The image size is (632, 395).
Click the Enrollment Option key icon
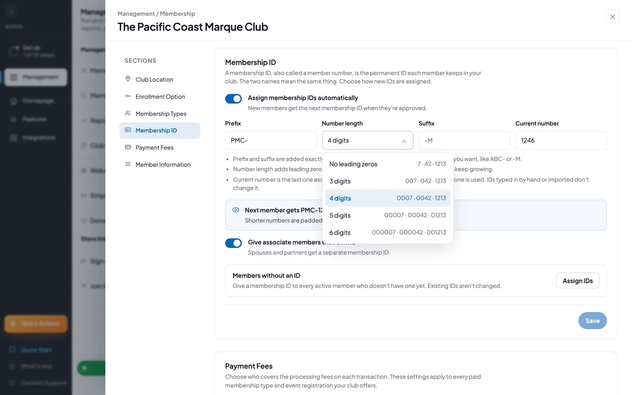point(128,96)
